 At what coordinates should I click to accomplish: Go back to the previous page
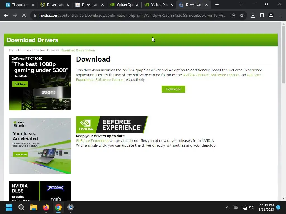[6, 16]
